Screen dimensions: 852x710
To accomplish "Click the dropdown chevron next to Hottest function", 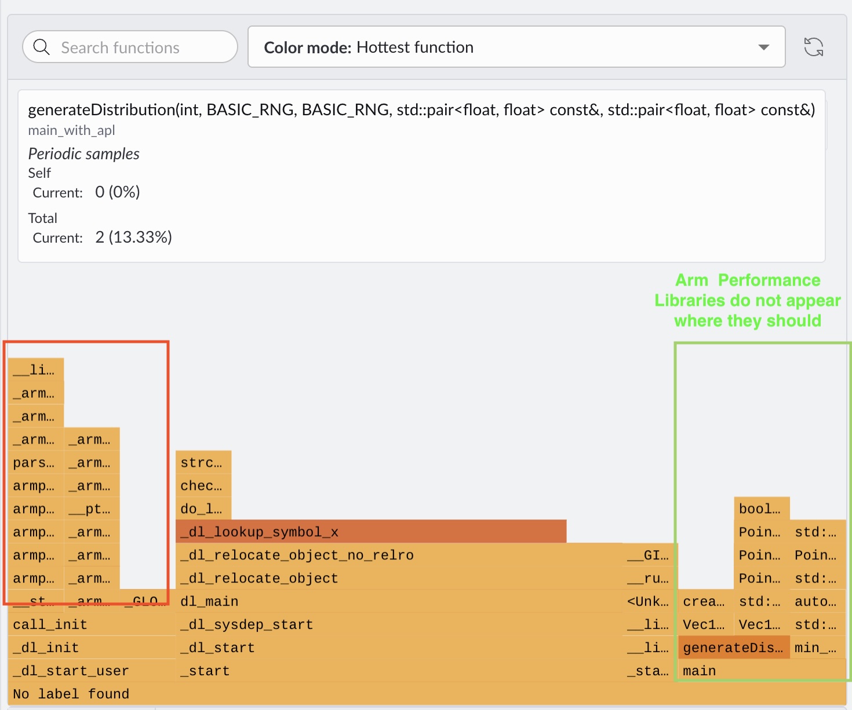I will pyautogui.click(x=762, y=47).
